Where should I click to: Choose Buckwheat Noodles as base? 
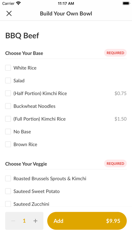[x=8, y=106]
